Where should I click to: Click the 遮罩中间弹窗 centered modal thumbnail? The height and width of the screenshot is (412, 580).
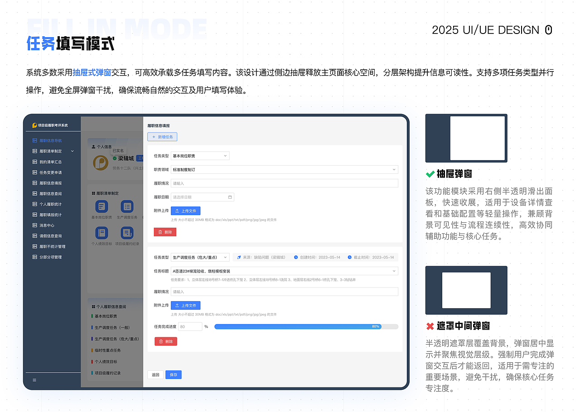466,290
